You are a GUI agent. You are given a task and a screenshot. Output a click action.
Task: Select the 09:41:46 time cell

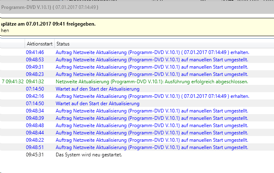[x=35, y=52]
